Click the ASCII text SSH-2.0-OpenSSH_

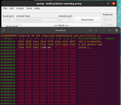tap(90, 41)
